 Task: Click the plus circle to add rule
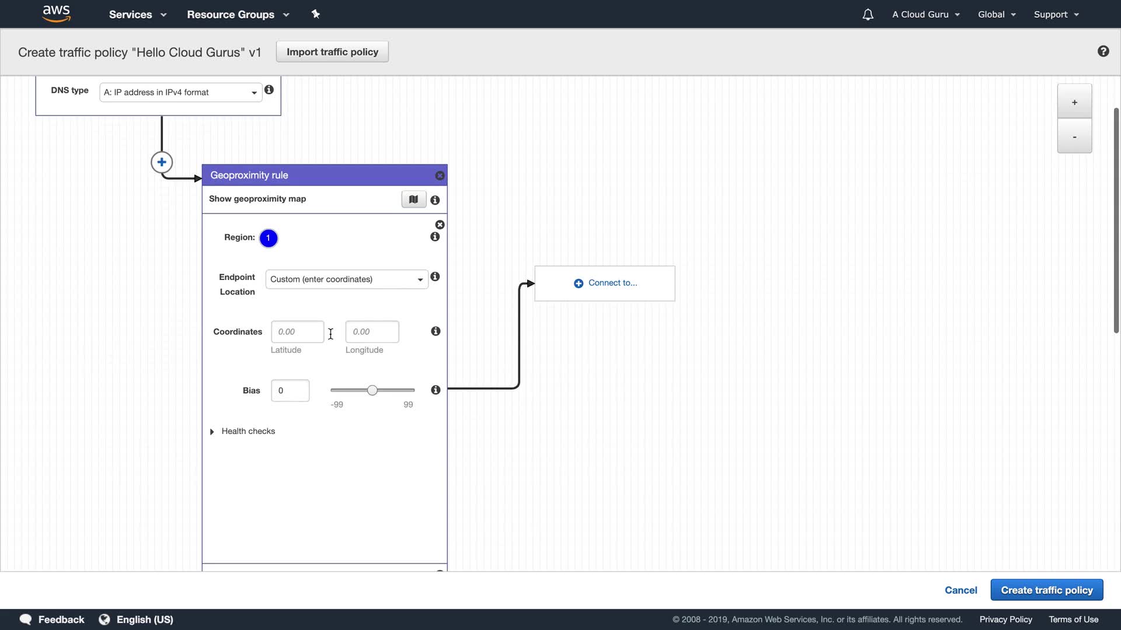point(162,162)
